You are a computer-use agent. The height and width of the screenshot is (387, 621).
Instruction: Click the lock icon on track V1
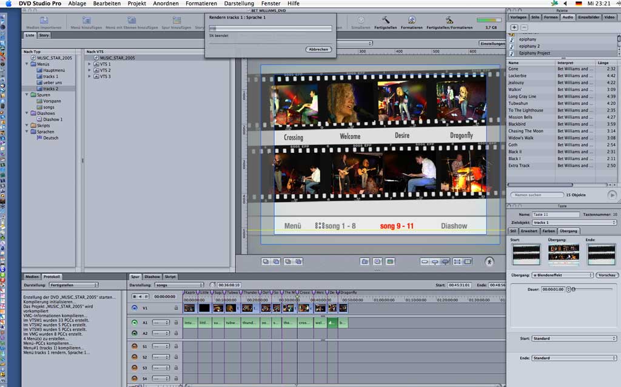click(x=176, y=308)
